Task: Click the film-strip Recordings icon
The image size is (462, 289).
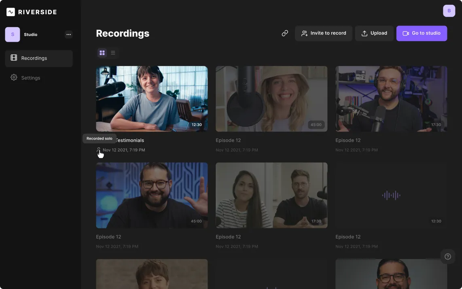Action: (14, 58)
